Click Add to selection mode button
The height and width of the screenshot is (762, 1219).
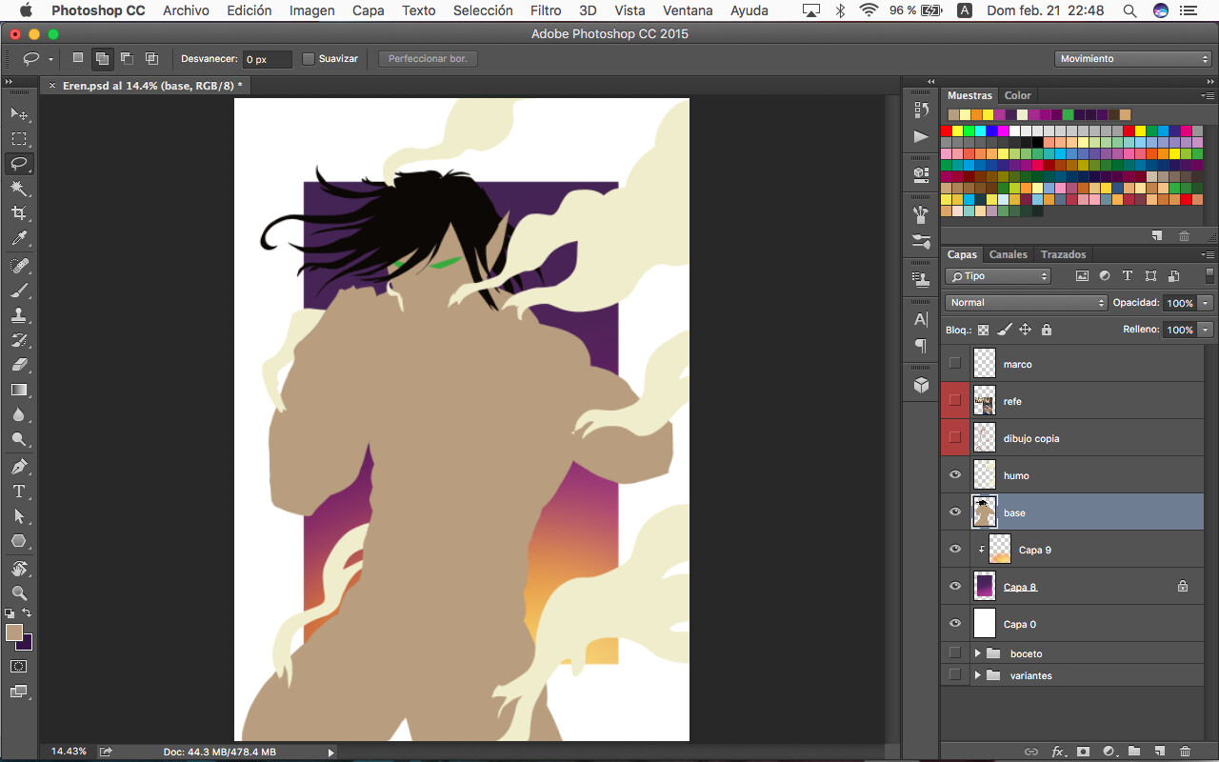point(102,59)
